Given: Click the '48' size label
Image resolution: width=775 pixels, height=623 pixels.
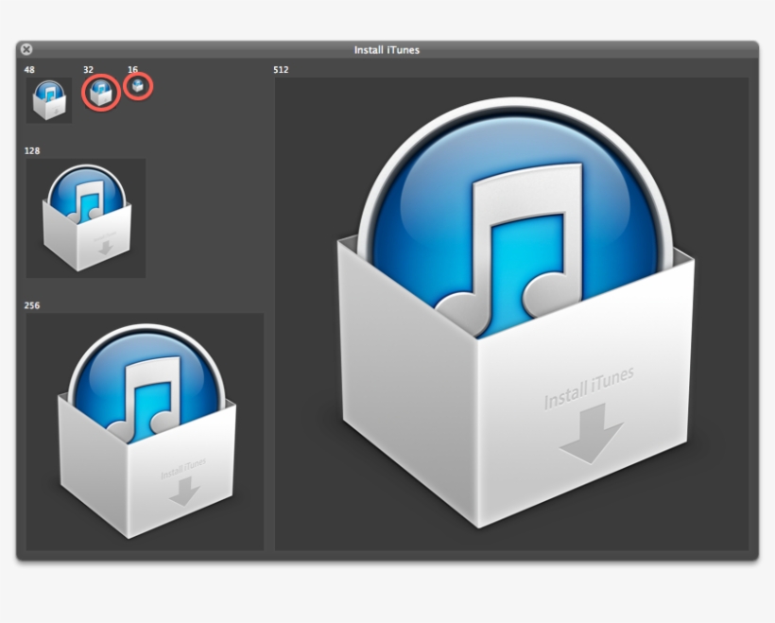Looking at the screenshot, I should point(29,70).
